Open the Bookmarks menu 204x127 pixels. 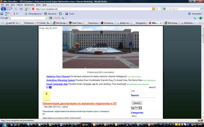pos(29,5)
